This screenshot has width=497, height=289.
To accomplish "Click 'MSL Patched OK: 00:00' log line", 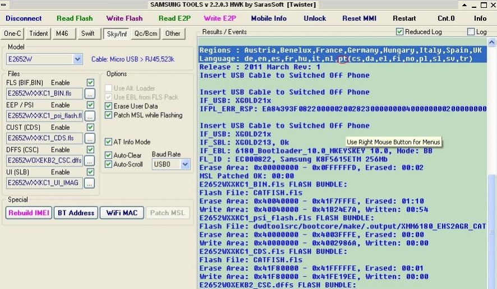I will click(247, 176).
